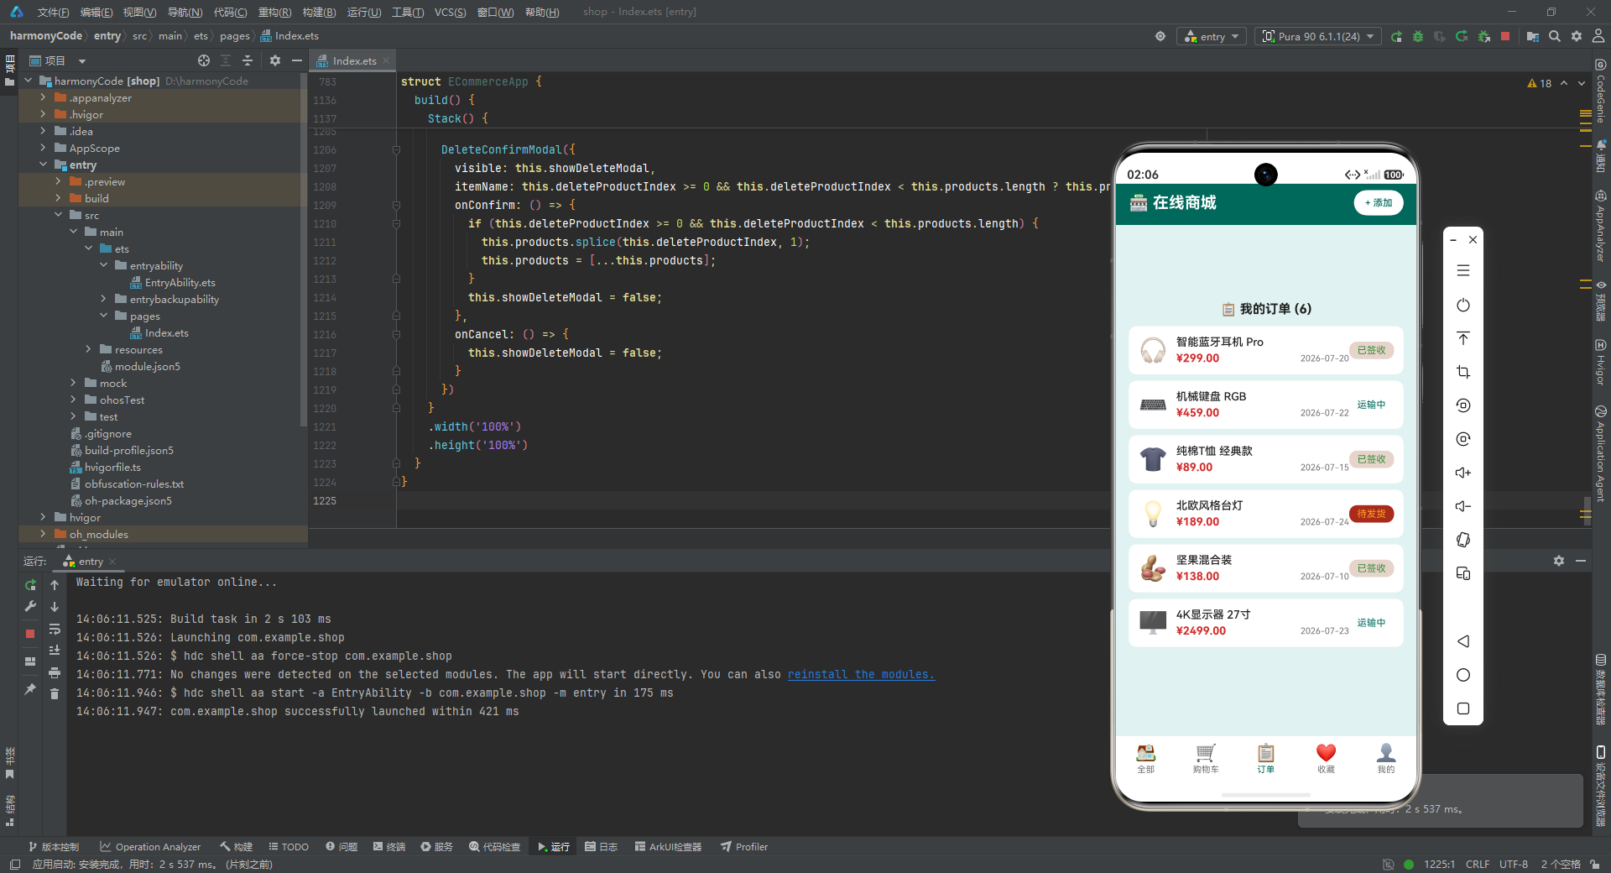Open the TODO tool window tab
The image size is (1611, 873).
[288, 847]
